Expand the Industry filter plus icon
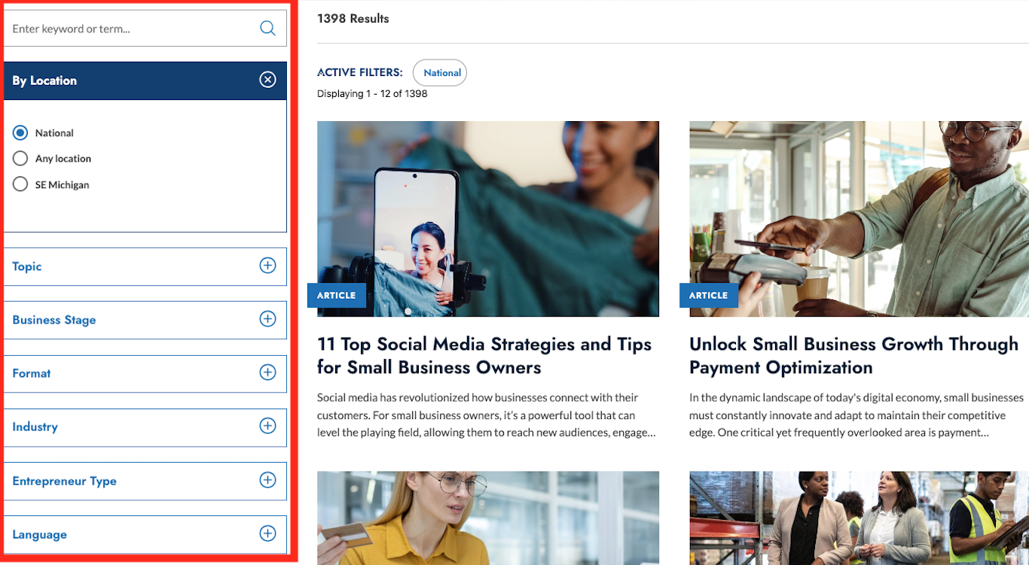This screenshot has height=565, width=1029. [267, 426]
